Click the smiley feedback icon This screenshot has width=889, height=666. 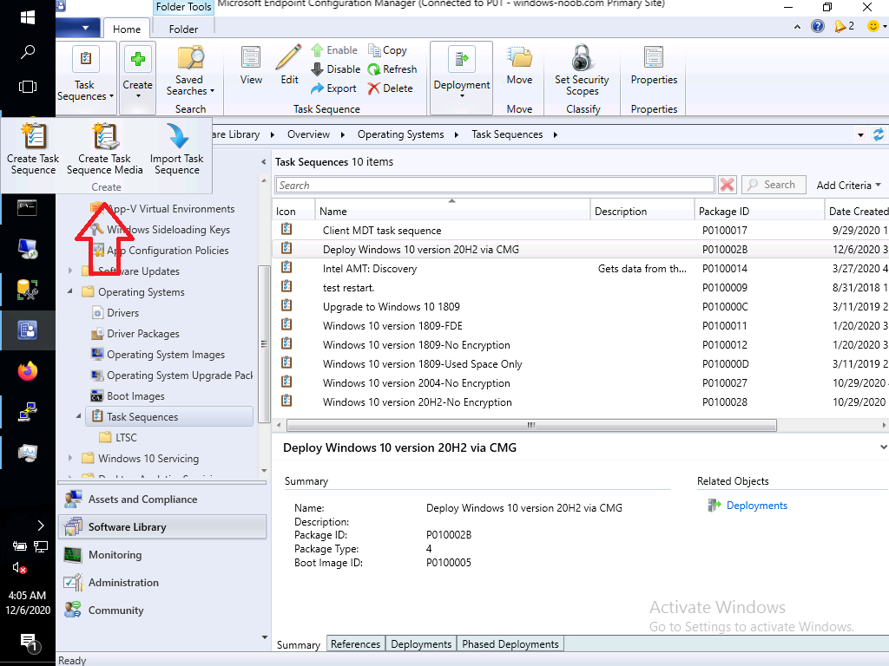click(873, 26)
